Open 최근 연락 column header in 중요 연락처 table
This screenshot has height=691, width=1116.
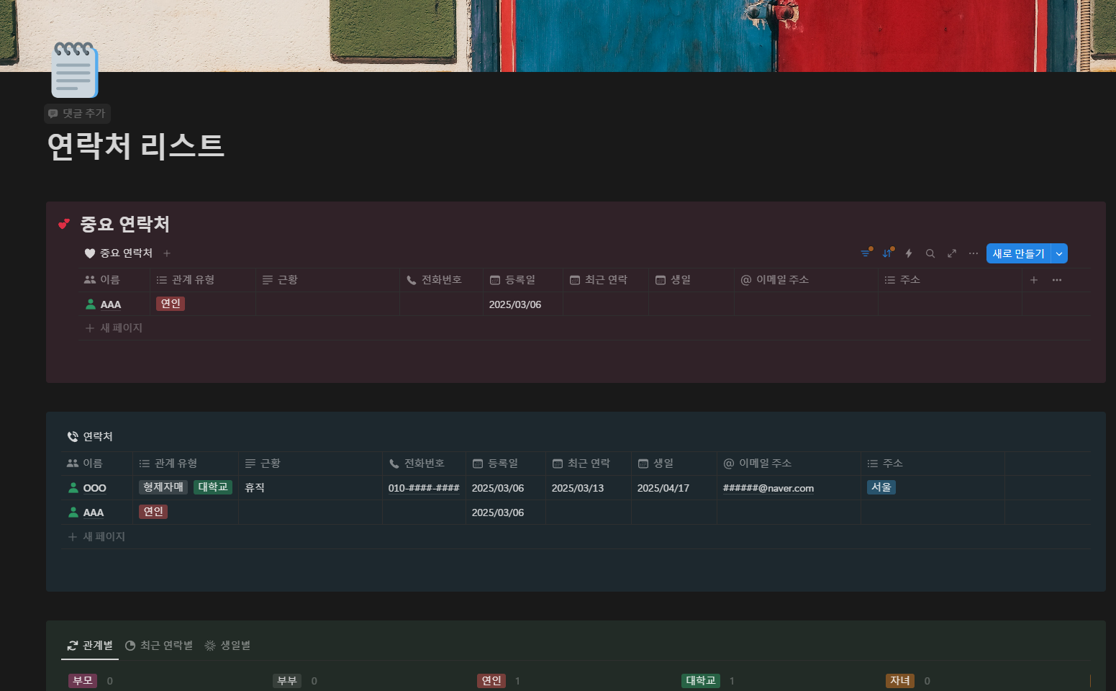point(605,280)
